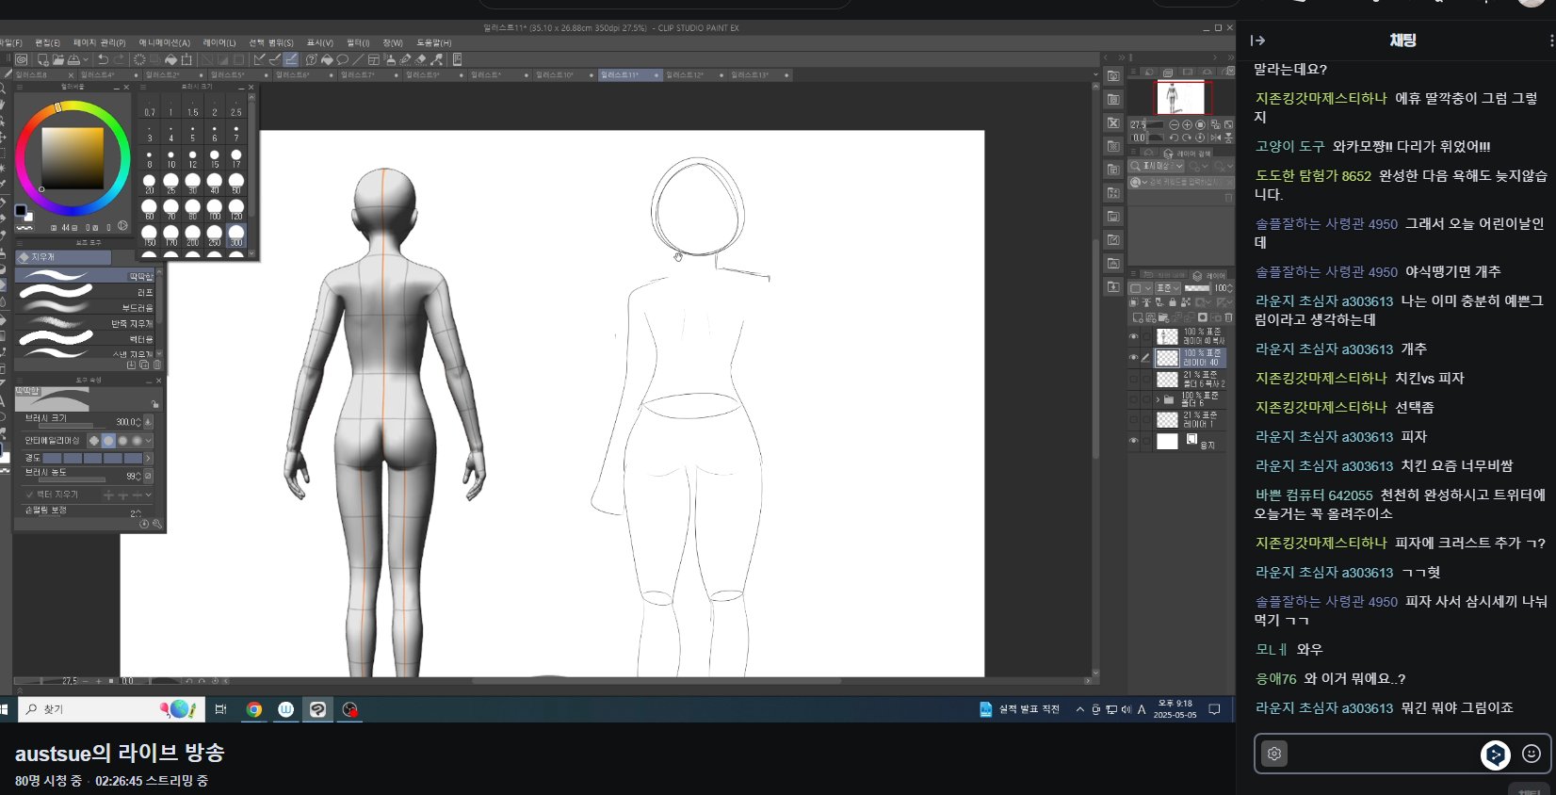Click rotate left icon in Navigator panel

point(1175,138)
